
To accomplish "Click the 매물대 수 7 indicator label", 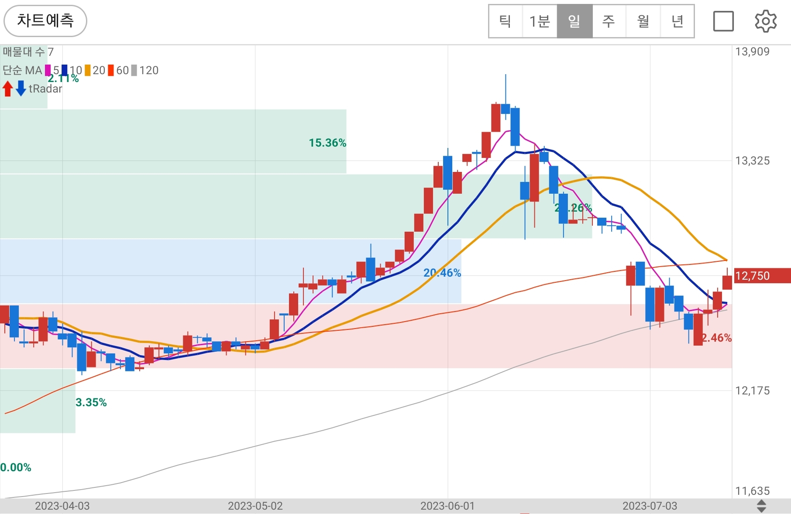I will pos(28,52).
